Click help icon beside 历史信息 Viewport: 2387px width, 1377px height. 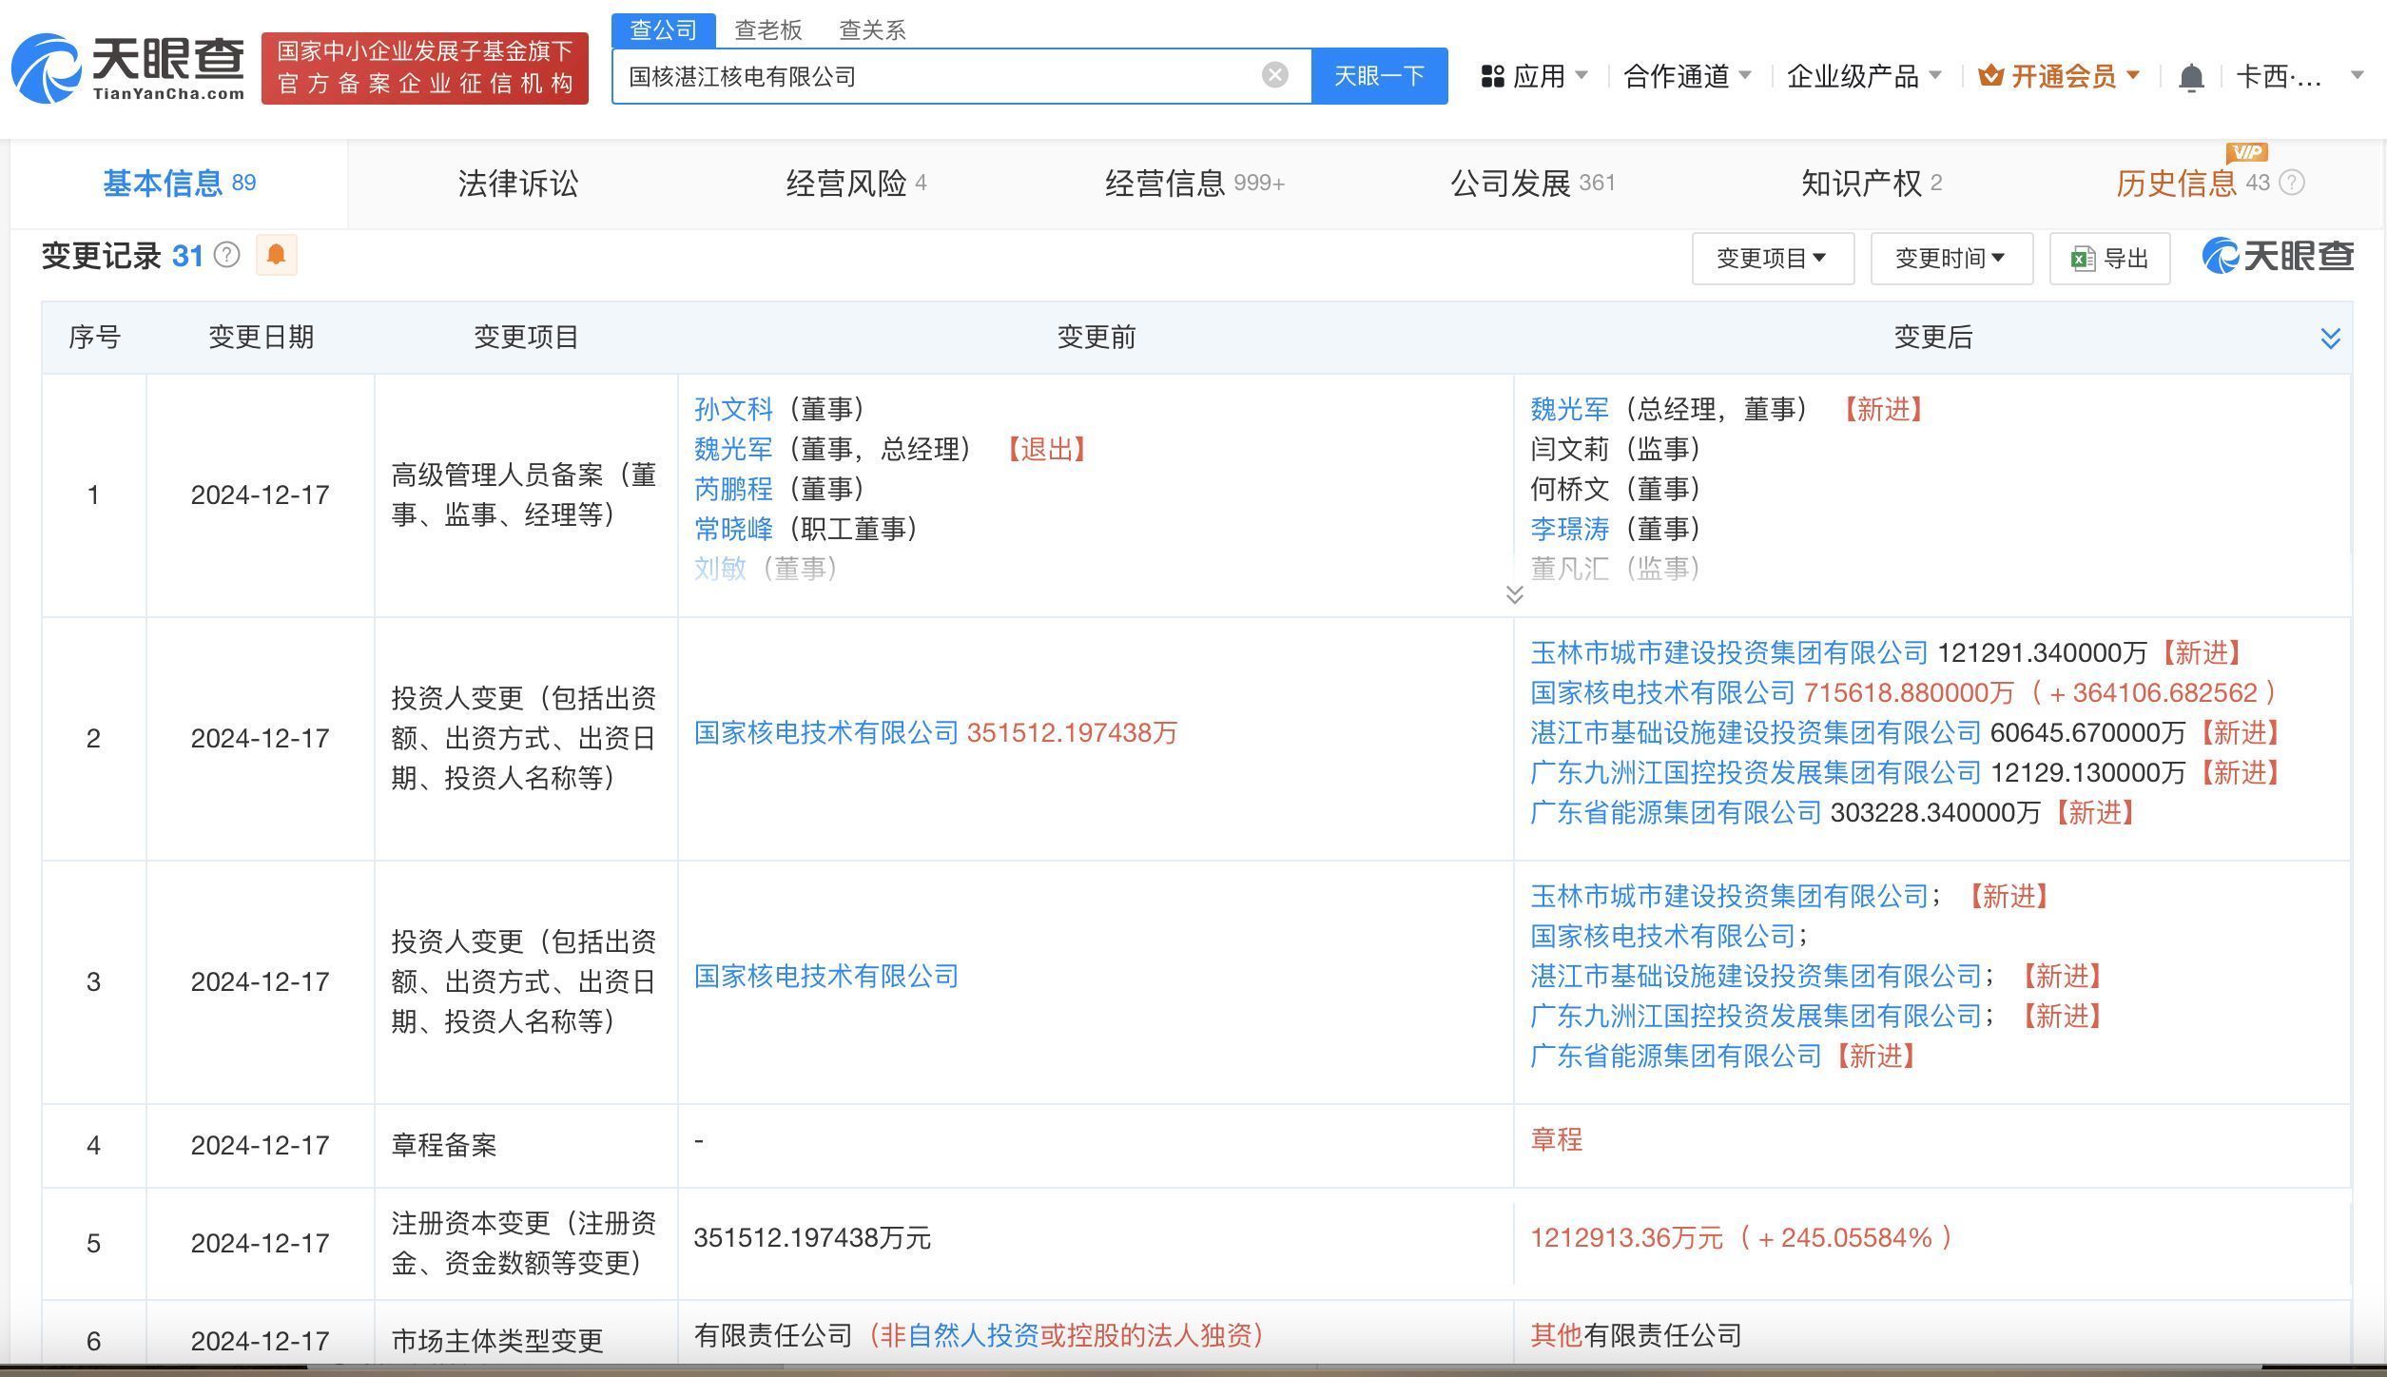coord(2292,183)
